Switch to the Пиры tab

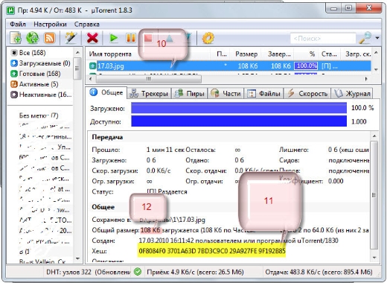click(x=190, y=93)
